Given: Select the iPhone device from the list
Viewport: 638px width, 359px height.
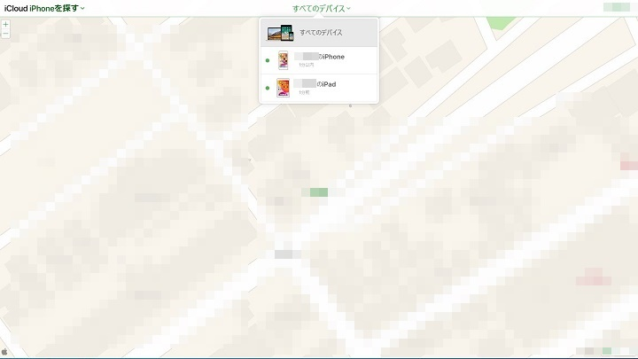Looking at the screenshot, I should [x=319, y=60].
